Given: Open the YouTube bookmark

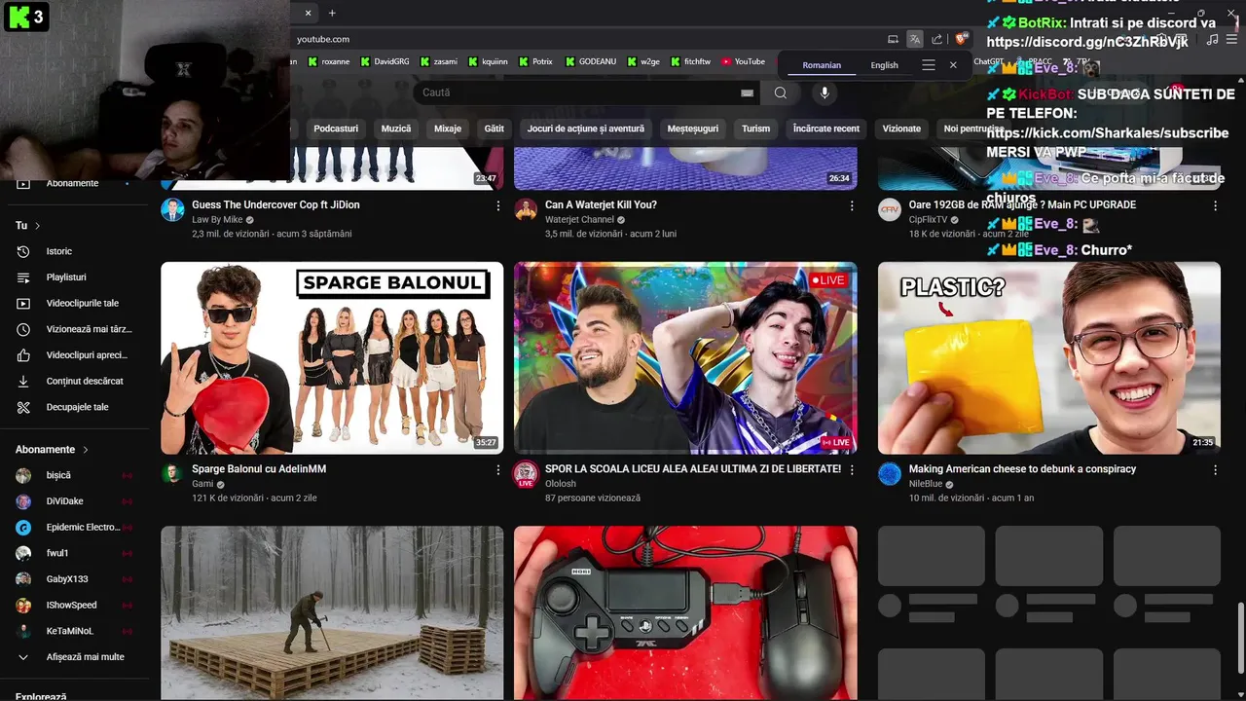Looking at the screenshot, I should pyautogui.click(x=743, y=61).
